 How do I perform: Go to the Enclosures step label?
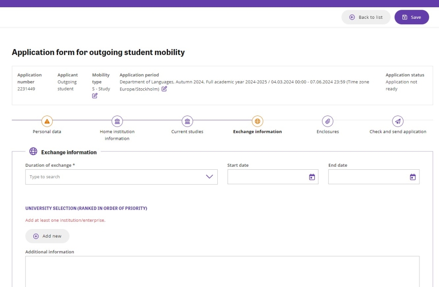point(327,132)
